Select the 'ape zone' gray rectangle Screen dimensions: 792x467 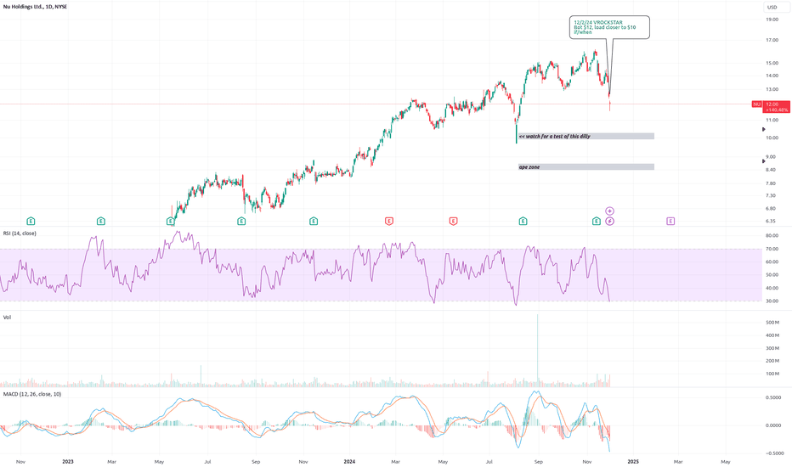click(586, 167)
